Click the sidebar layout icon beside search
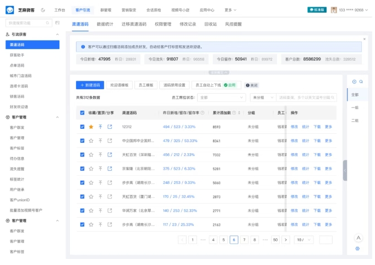Viewport: 375px width, 265px height. [57, 23]
